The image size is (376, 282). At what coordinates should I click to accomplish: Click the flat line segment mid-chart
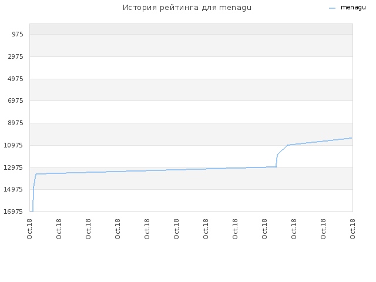click(156, 170)
